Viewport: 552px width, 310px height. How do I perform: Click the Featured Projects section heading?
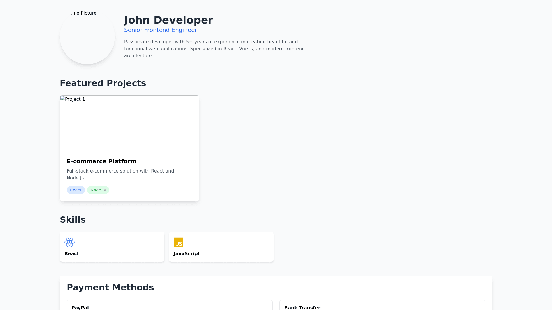103,83
